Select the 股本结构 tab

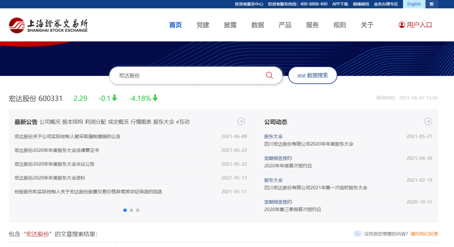click(73, 122)
